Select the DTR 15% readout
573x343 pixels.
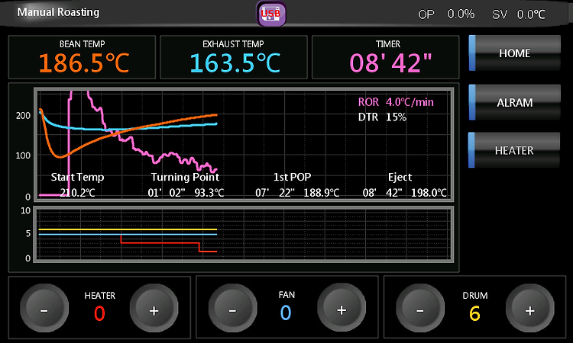pyautogui.click(x=382, y=117)
